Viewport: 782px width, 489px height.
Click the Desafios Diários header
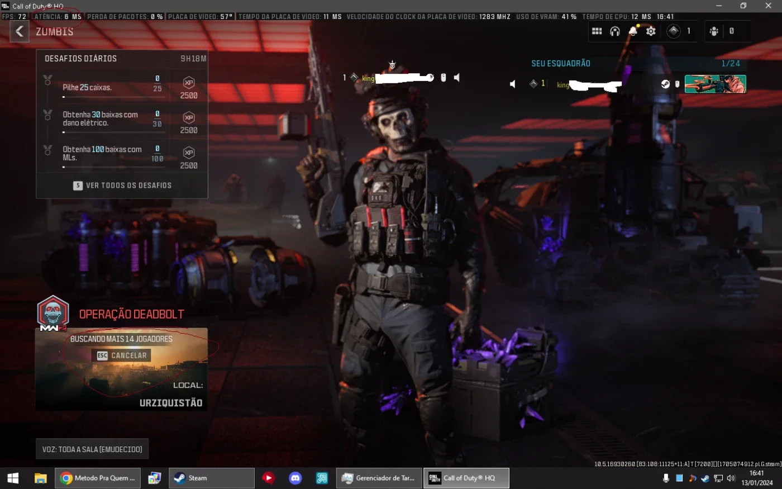tap(80, 58)
